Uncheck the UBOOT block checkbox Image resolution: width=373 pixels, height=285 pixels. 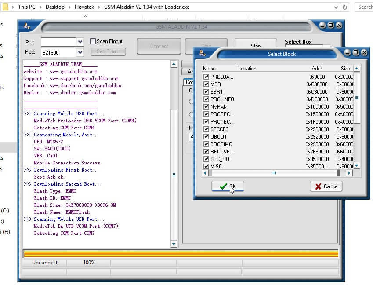[x=206, y=137]
